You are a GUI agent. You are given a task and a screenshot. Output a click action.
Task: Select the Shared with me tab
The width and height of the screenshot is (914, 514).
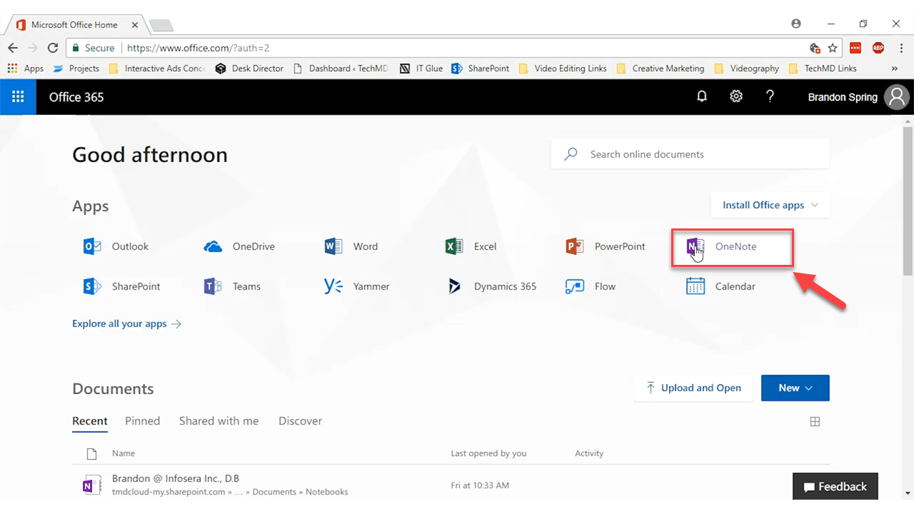(219, 421)
